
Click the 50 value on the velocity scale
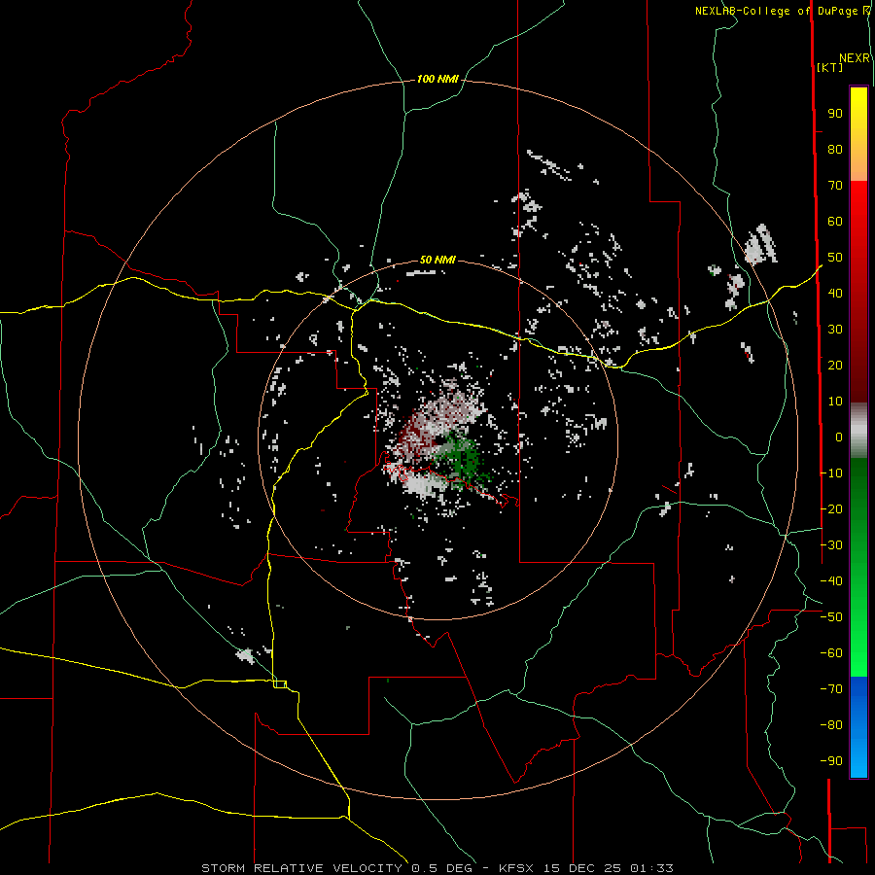[x=835, y=258]
